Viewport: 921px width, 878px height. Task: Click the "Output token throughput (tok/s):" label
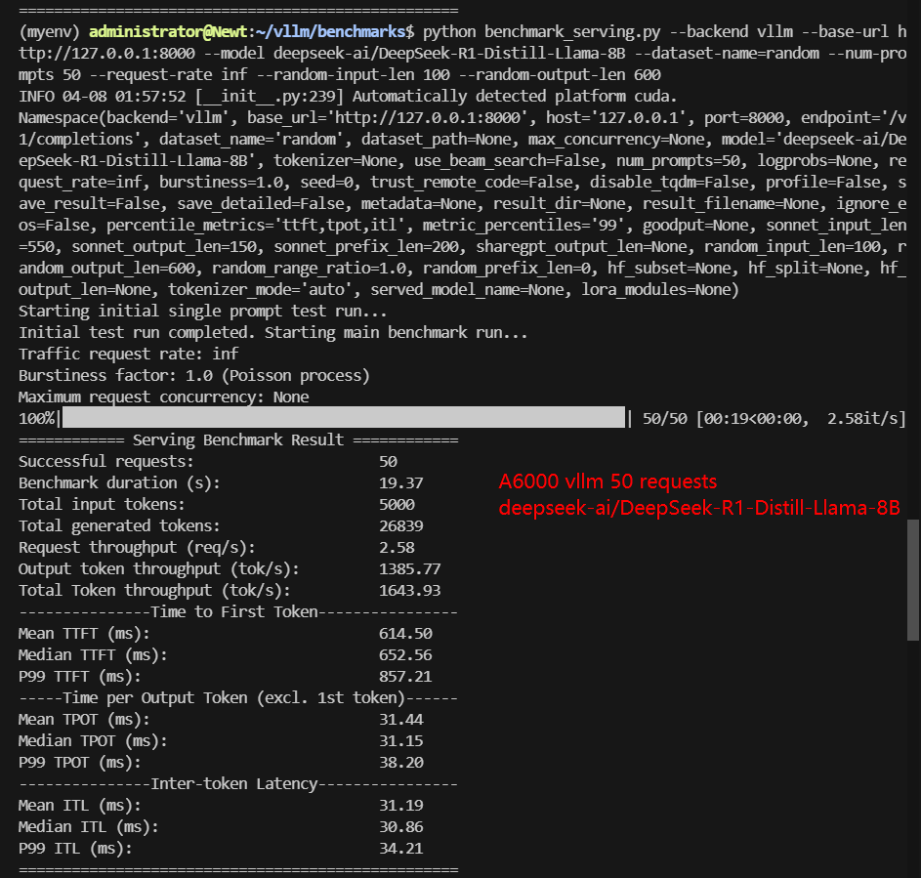(158, 569)
